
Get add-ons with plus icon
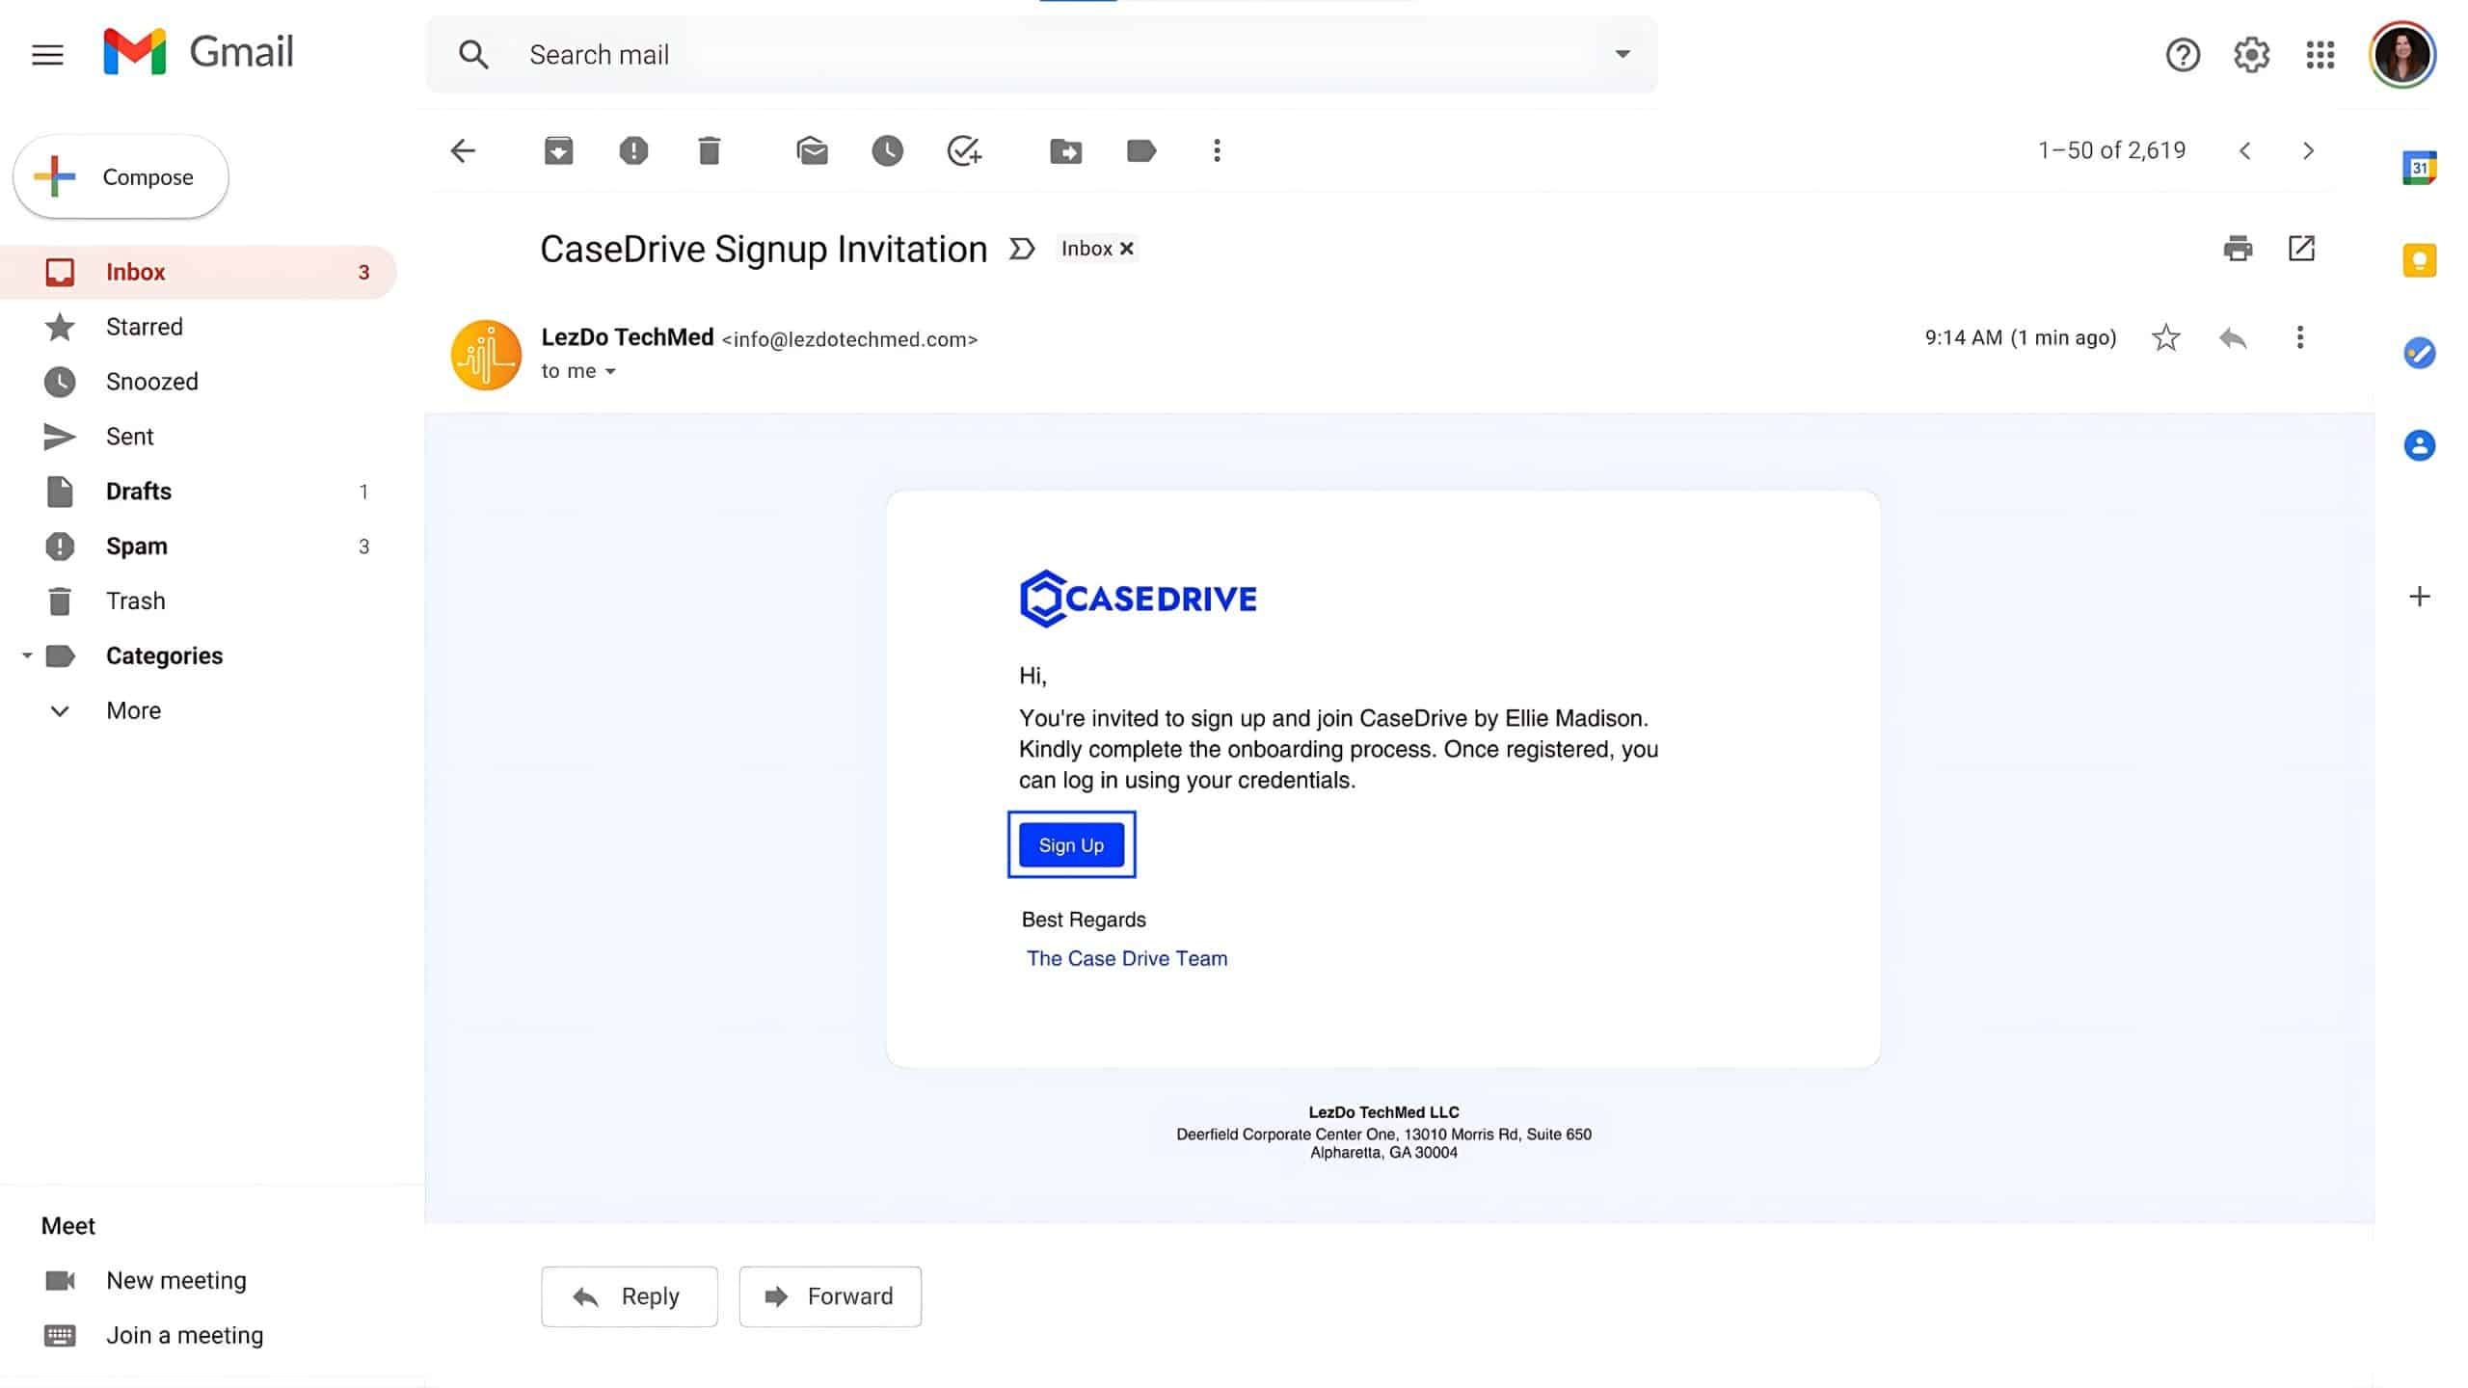coord(2419,597)
